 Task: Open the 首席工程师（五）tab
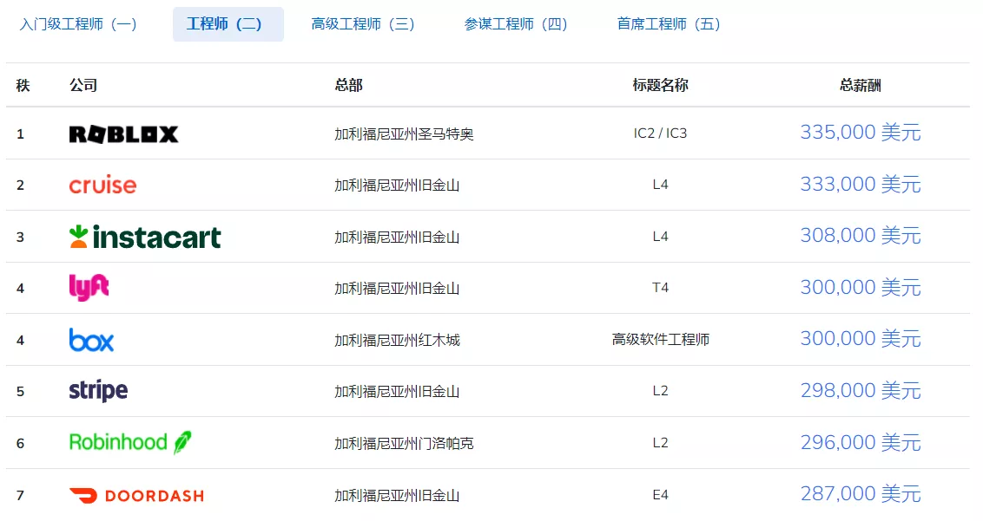669,24
